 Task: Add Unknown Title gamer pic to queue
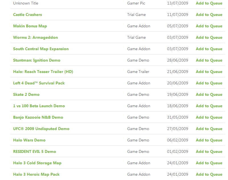[209, 3]
